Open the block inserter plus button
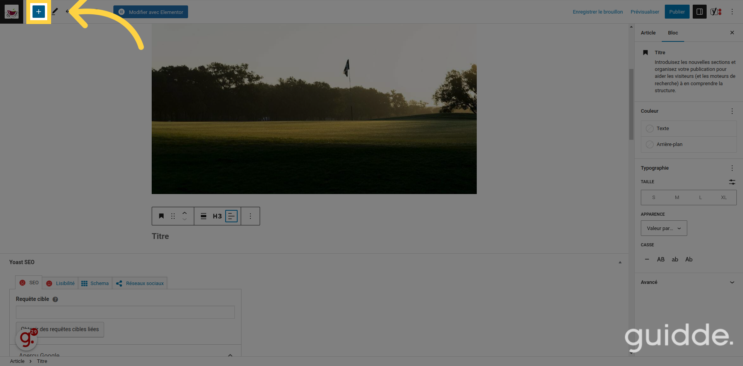 38,12
